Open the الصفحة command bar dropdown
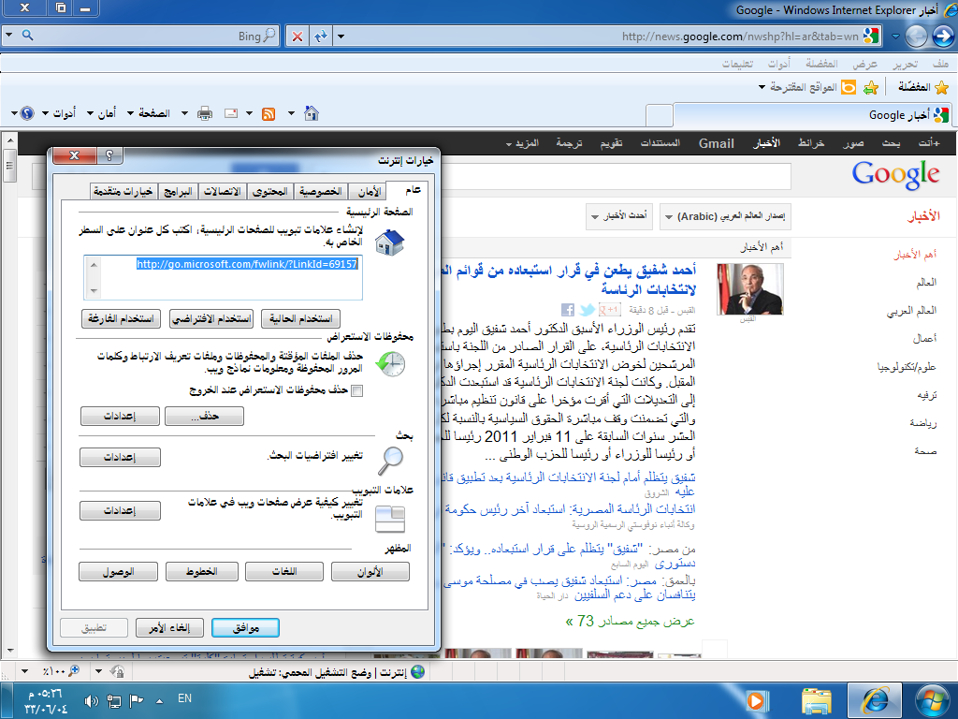958x719 pixels. [148, 113]
